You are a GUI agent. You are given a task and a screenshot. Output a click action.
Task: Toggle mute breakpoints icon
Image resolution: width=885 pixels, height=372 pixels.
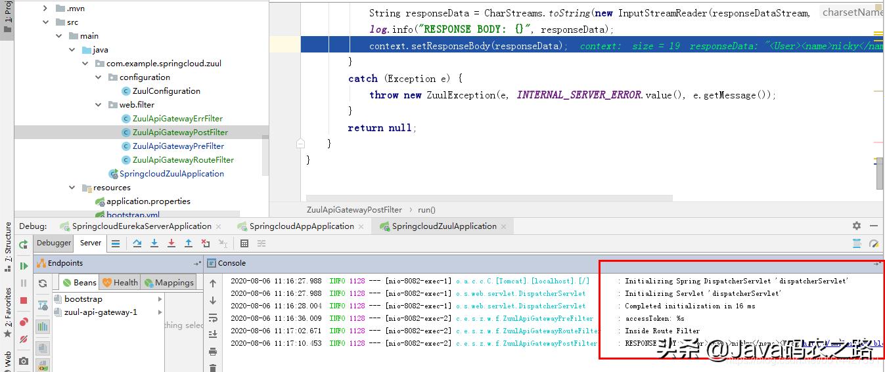pyautogui.click(x=24, y=339)
